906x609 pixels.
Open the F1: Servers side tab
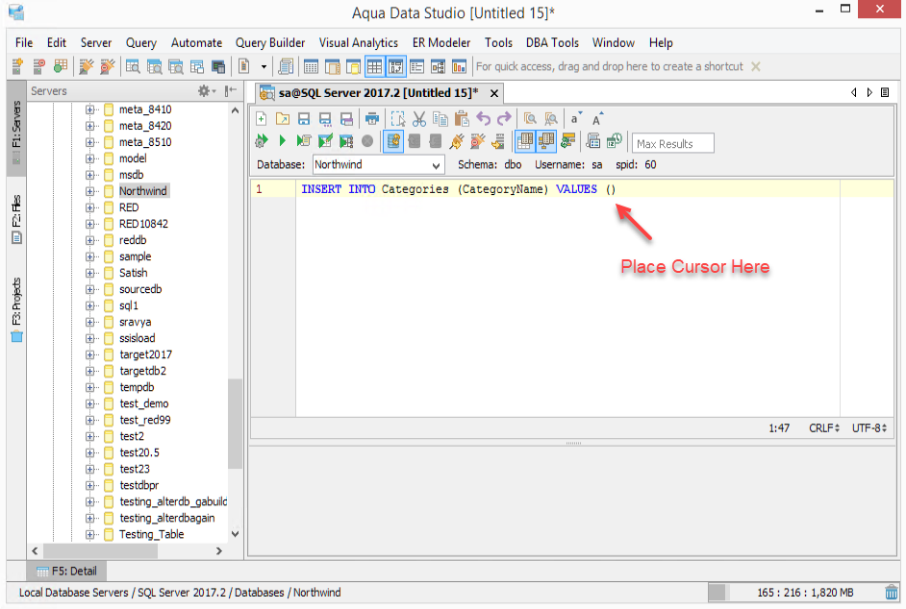point(16,128)
